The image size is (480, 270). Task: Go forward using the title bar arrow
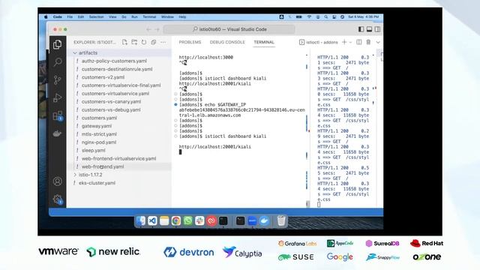click(157, 29)
